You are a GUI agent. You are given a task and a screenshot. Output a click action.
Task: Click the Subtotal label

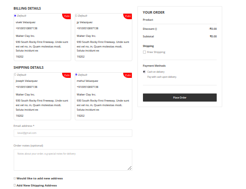click(149, 36)
